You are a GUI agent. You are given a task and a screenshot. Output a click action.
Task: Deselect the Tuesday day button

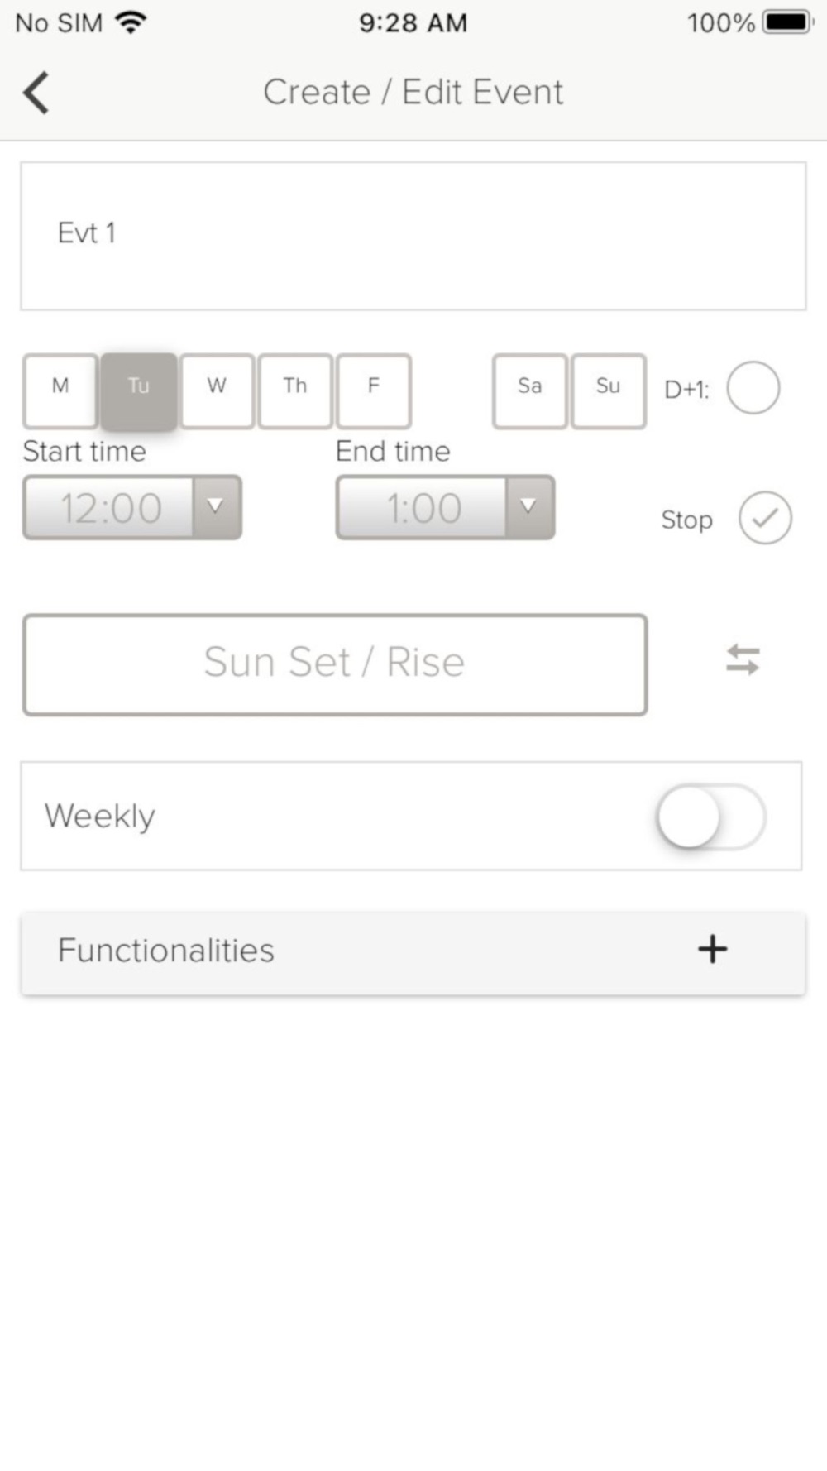point(139,391)
